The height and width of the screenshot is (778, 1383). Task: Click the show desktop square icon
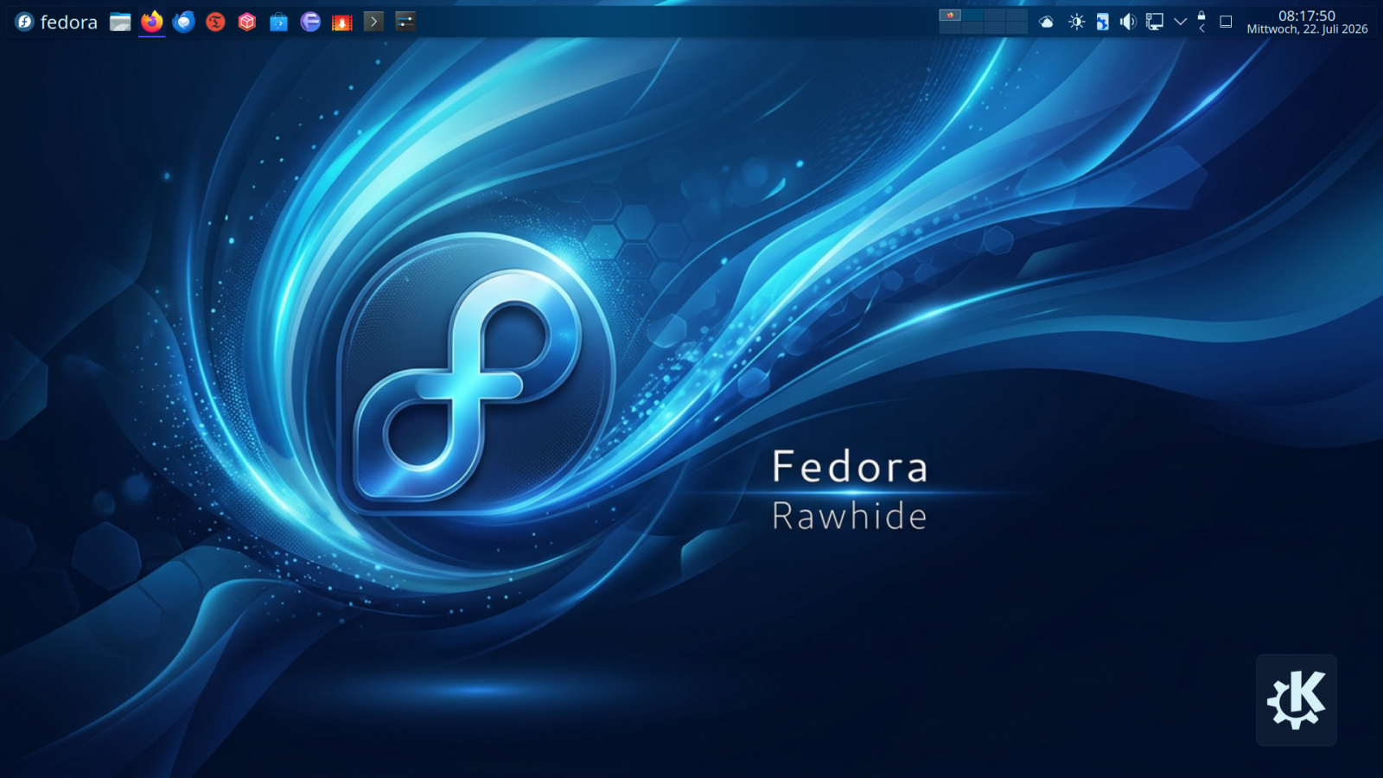click(x=1226, y=22)
